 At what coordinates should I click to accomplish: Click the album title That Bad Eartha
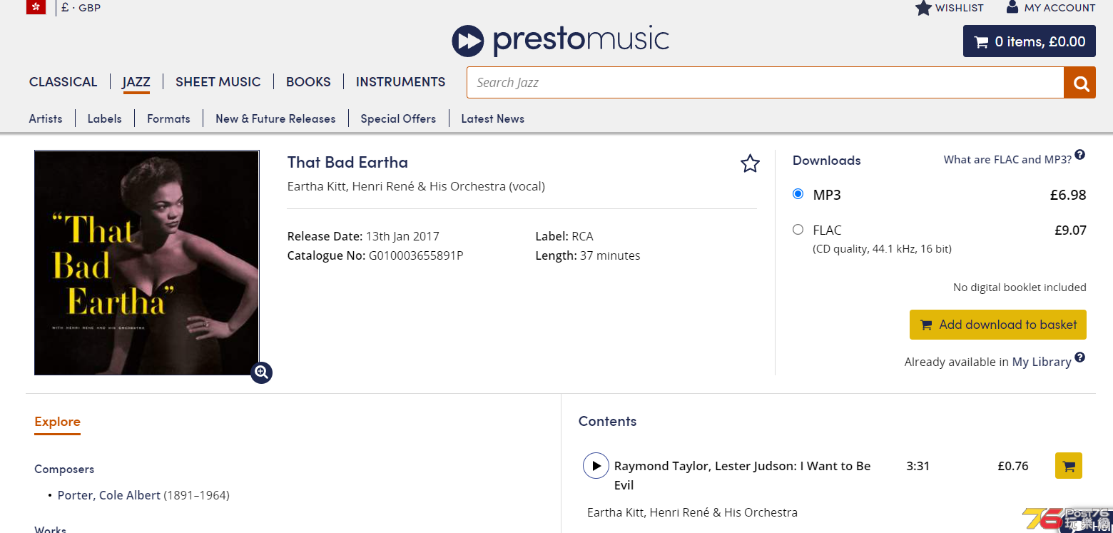[347, 162]
